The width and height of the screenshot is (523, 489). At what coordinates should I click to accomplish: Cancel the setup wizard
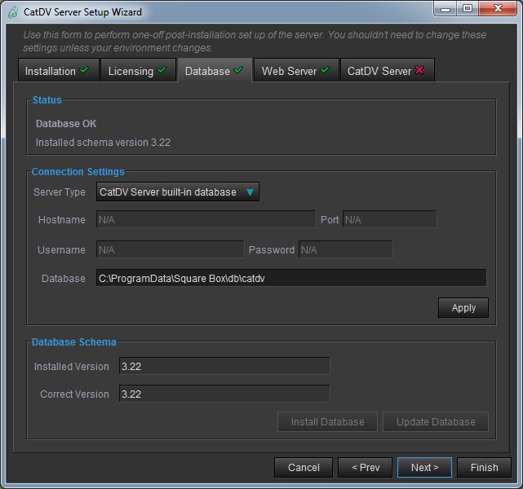point(304,467)
